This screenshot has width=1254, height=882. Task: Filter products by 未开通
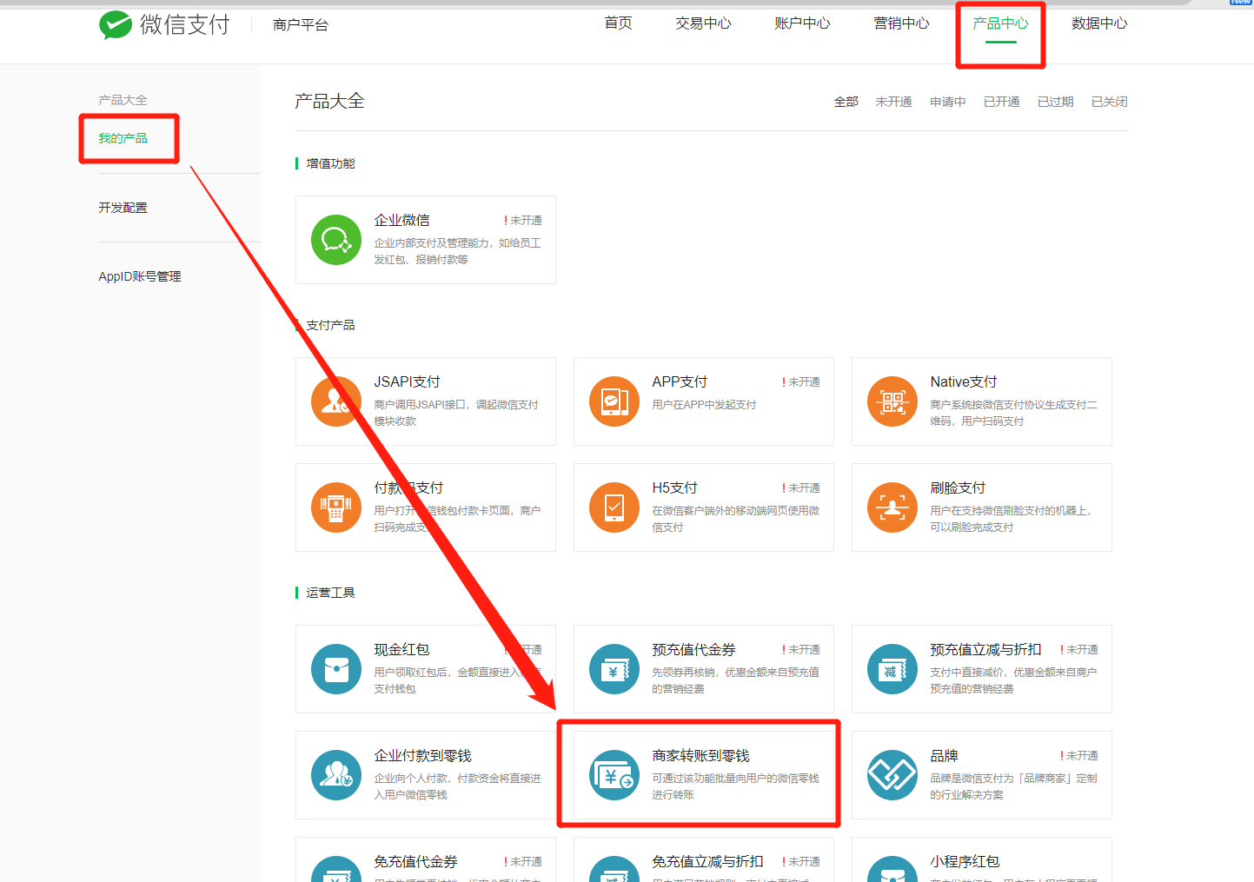(894, 102)
